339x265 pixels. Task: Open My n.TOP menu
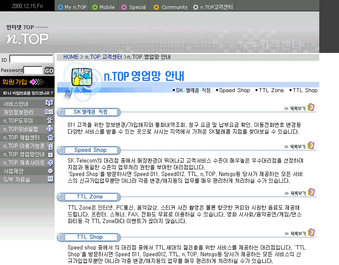click(x=76, y=7)
